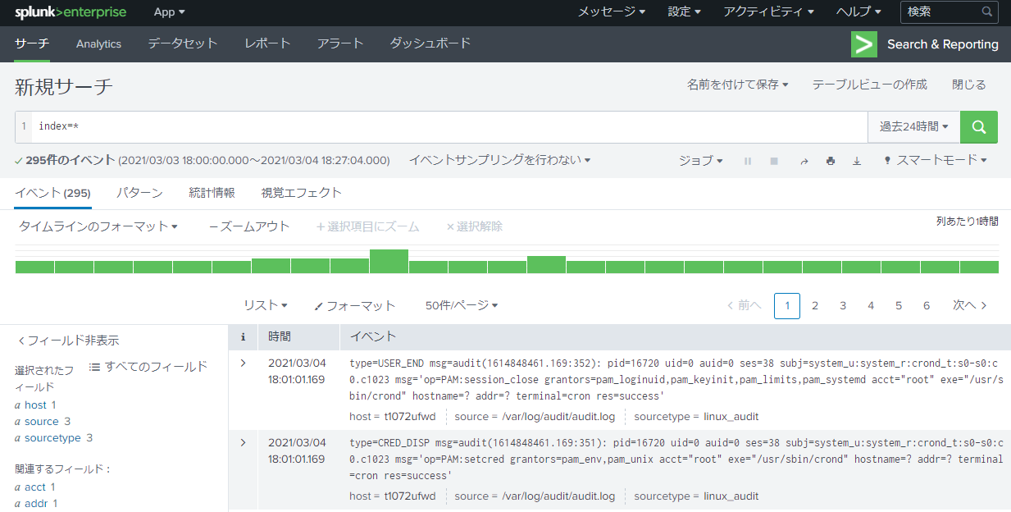The image size is (1011, 512).
Task: Click the first timeline bar
Action: click(x=34, y=267)
